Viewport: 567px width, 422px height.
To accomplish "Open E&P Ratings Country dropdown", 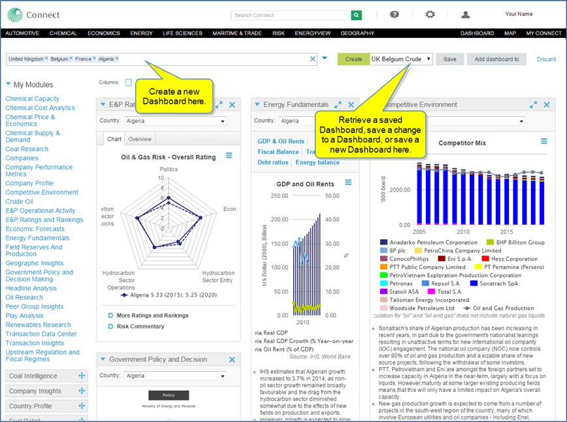I will pos(175,121).
